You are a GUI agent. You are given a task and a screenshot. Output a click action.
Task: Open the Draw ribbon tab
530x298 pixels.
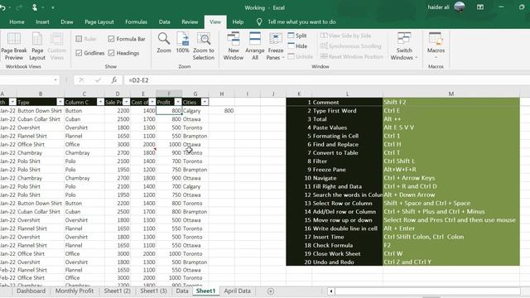pos(67,22)
